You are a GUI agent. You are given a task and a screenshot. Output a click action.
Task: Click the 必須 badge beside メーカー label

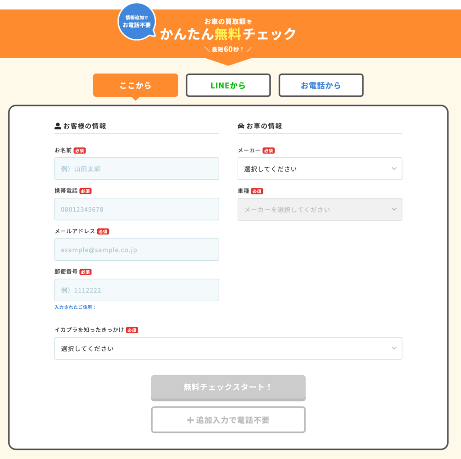point(268,151)
